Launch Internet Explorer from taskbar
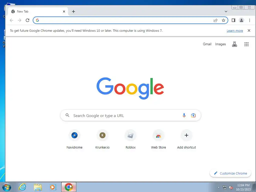The height and width of the screenshot is (192, 256). 22,187
